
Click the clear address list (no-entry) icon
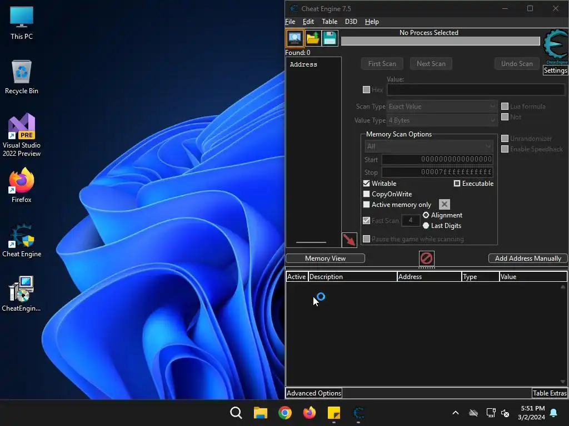point(426,258)
